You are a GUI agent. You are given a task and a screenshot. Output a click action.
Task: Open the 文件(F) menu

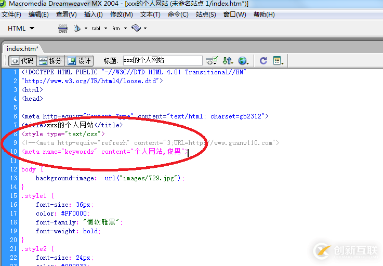point(11,15)
